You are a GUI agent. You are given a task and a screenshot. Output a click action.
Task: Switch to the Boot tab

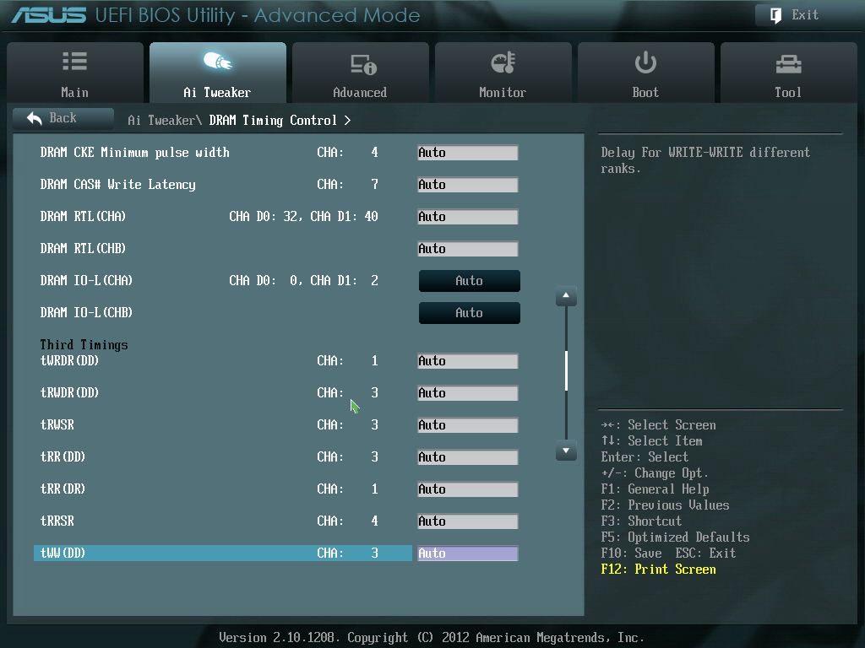click(646, 73)
